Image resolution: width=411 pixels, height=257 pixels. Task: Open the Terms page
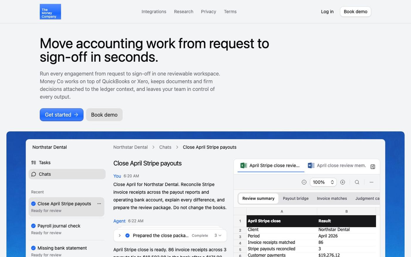(230, 12)
